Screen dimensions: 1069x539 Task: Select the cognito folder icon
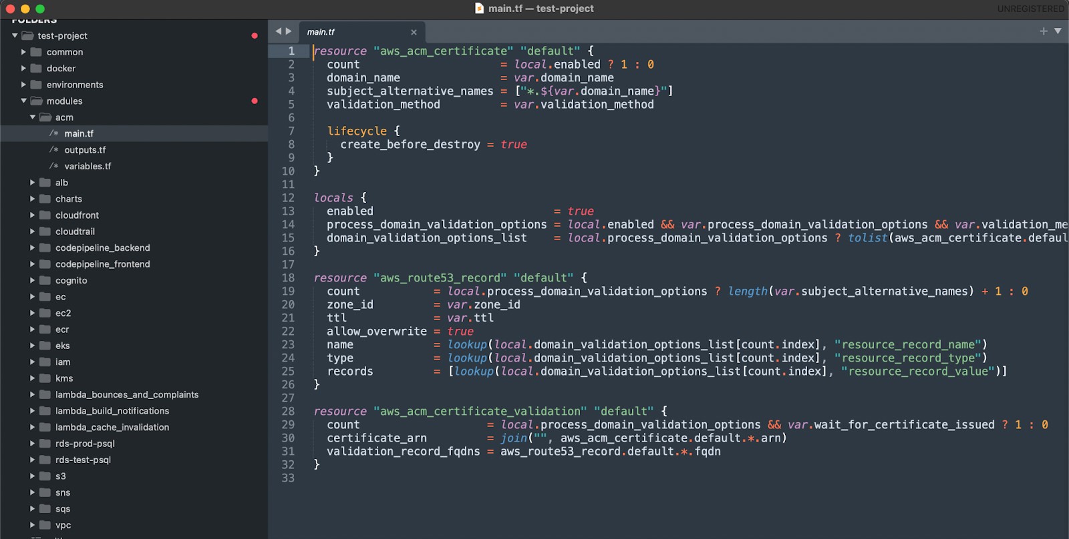45,280
